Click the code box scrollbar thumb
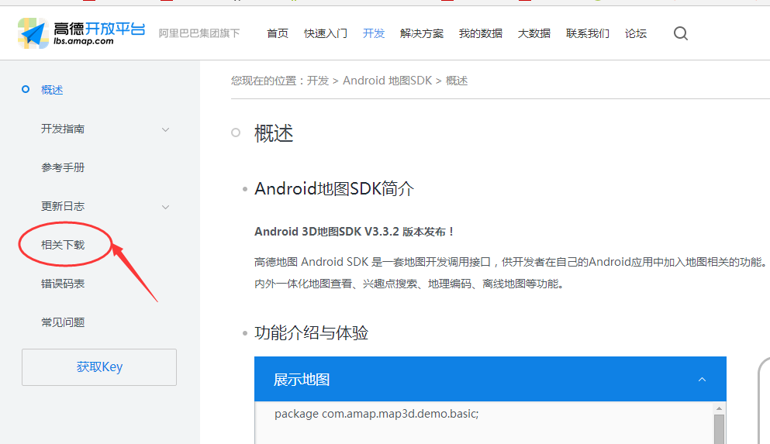Screen dimensions: 770x444 tap(719, 429)
